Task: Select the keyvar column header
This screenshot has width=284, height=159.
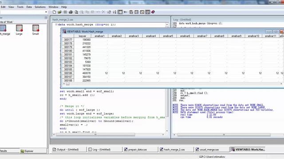Action: pyautogui.click(x=83, y=36)
